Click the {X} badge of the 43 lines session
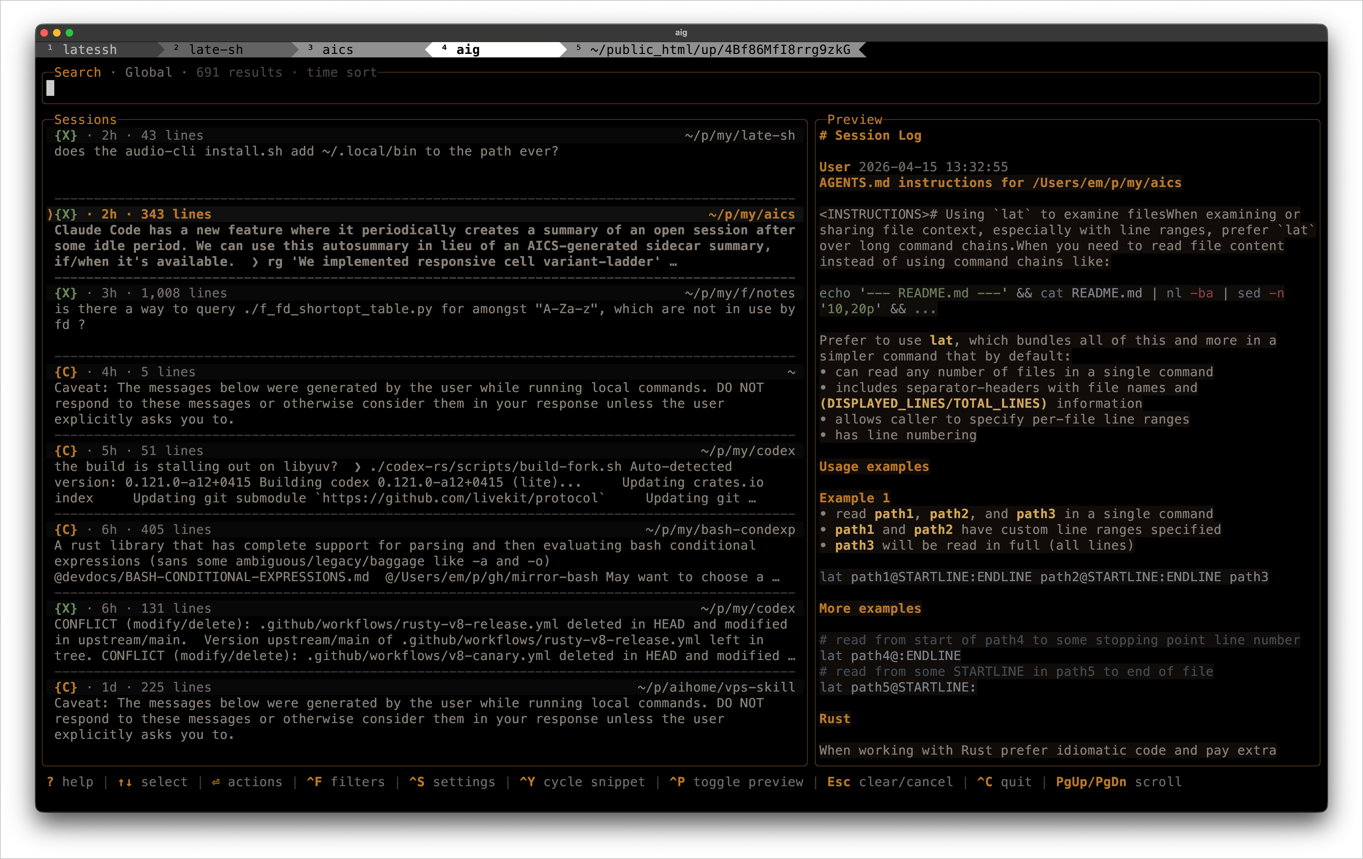 click(66, 135)
